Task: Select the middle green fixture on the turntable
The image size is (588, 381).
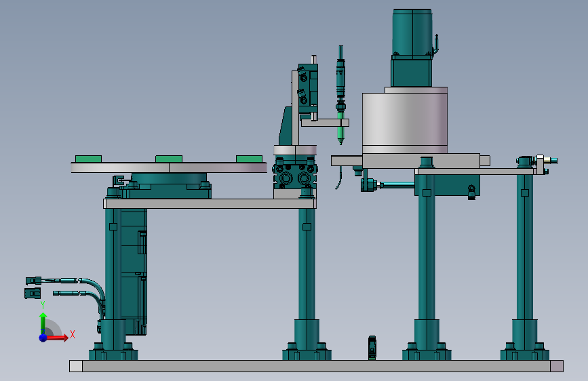Action: pyautogui.click(x=169, y=159)
